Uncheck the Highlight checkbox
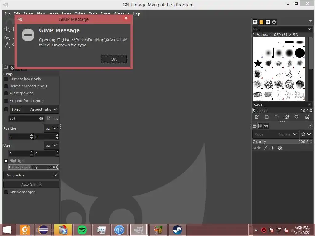The image size is (315, 236). coord(6,161)
